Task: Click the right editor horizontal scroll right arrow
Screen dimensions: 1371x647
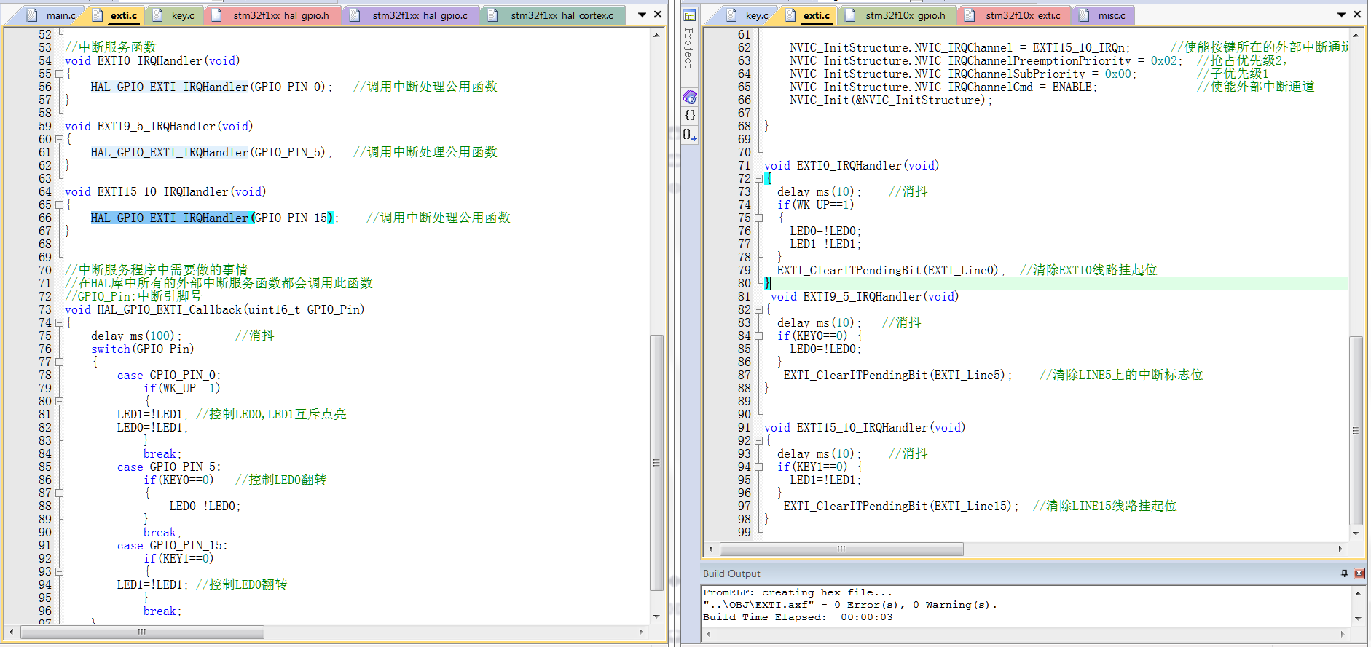Action: [1340, 549]
